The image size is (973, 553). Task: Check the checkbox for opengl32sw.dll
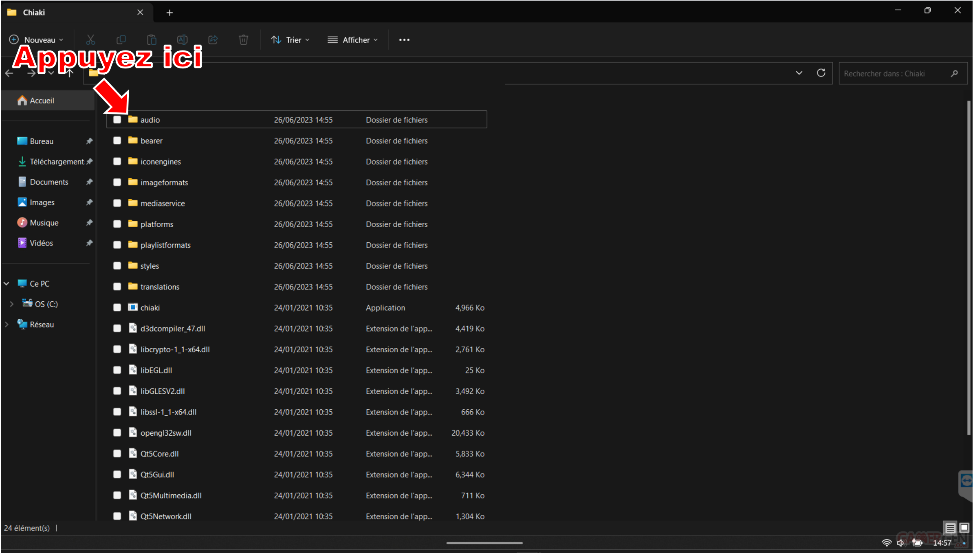(x=117, y=432)
